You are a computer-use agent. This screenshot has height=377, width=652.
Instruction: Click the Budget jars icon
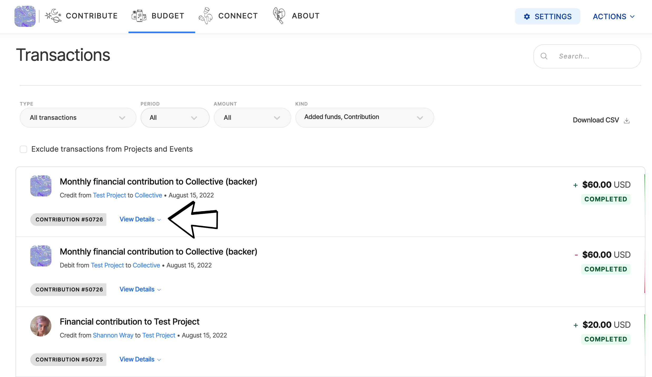pos(139,16)
